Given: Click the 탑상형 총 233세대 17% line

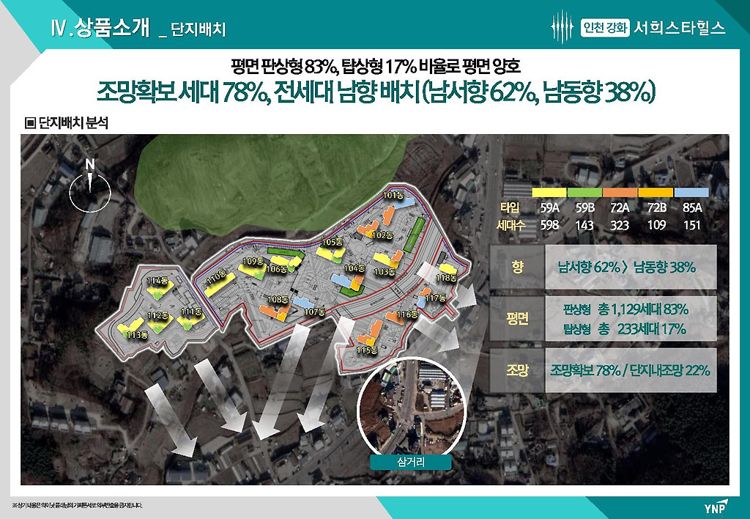Looking at the screenshot, I should click(625, 329).
